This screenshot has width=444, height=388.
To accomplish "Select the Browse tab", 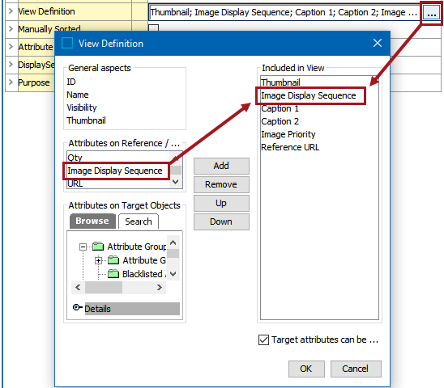I will point(92,221).
